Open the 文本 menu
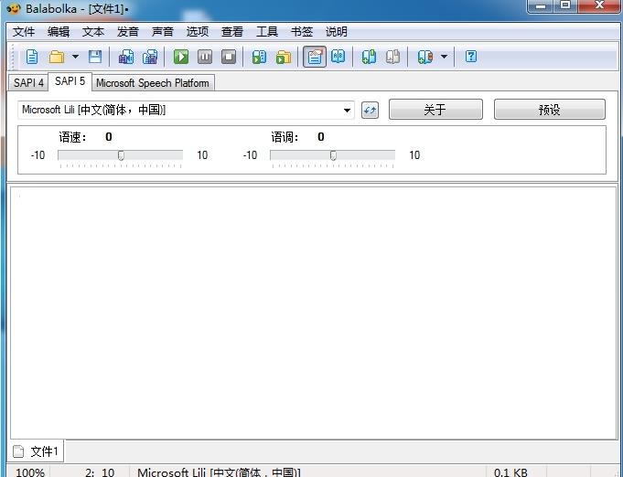Image resolution: width=623 pixels, height=477 pixels. (x=93, y=32)
